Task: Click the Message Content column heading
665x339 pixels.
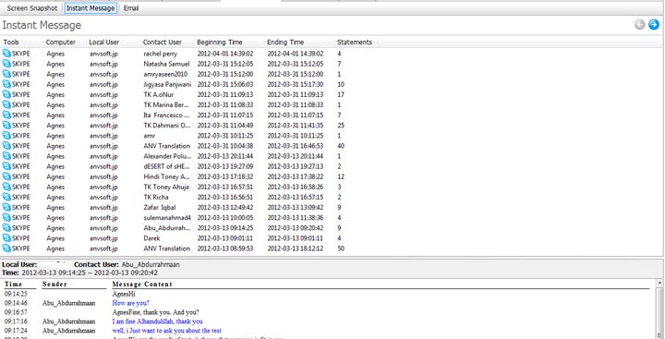Action: pos(142,285)
